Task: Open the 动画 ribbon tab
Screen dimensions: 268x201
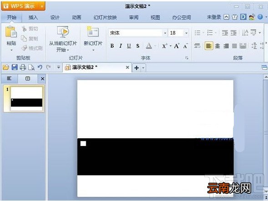Action: click(x=76, y=17)
